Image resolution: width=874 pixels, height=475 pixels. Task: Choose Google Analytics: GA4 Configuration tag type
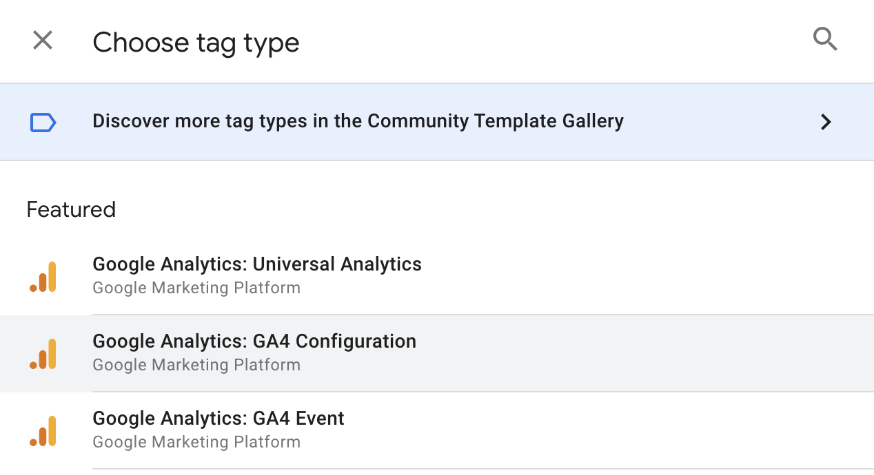click(x=254, y=341)
